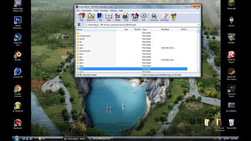Select the environment folder row
Screen dimensions: 251x141
click(132, 51)
